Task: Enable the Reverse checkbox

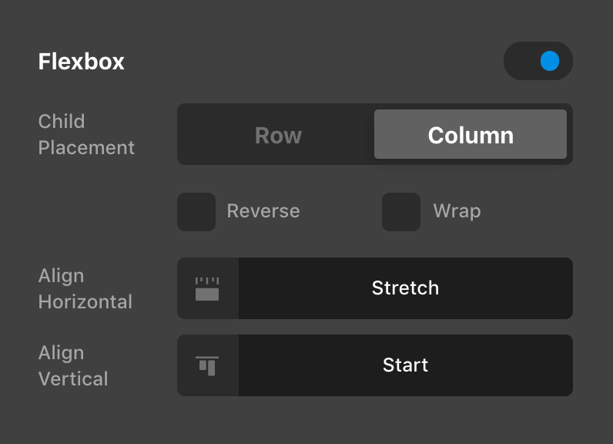Action: (196, 212)
